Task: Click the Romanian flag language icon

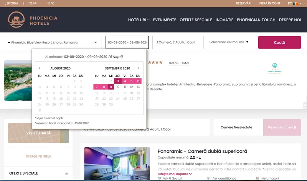Action: point(295,3)
